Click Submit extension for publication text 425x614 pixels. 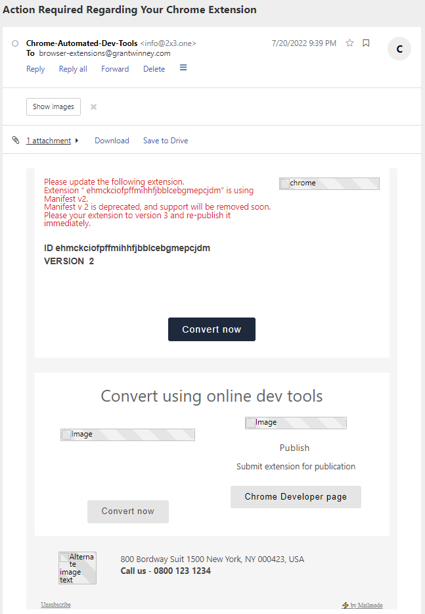point(296,466)
